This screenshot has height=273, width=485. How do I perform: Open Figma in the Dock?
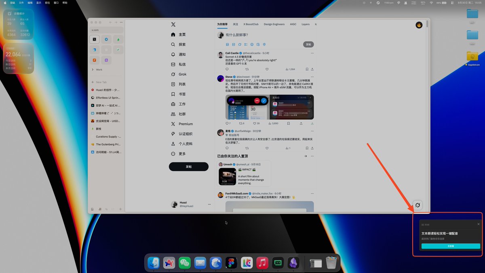tap(231, 263)
